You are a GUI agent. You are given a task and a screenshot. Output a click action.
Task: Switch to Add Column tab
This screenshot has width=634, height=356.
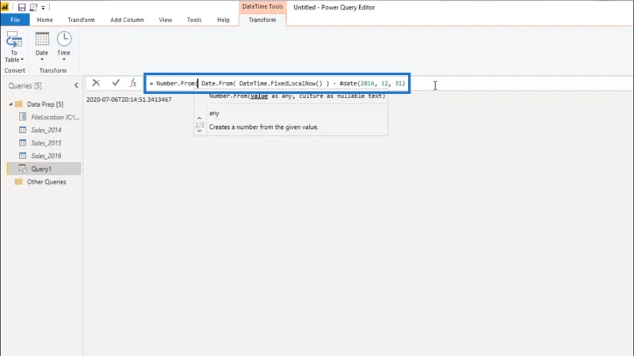(127, 20)
